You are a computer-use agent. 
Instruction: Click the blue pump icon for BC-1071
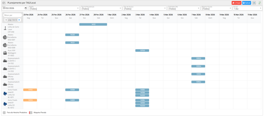(x=5, y=93)
